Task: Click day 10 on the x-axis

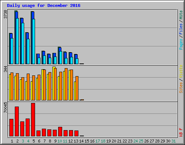Action: click(60, 141)
